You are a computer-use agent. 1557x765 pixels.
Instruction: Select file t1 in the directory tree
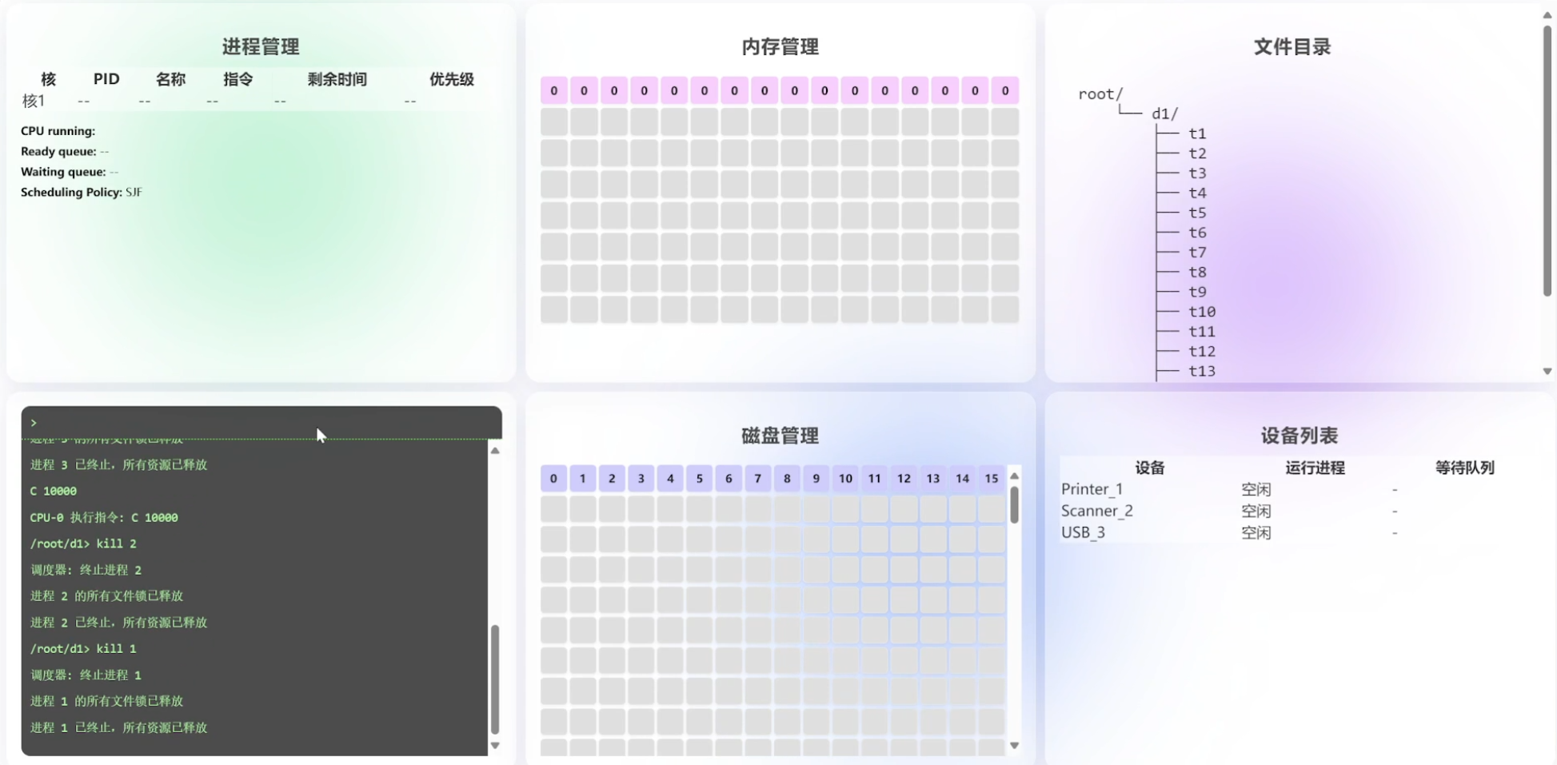click(x=1197, y=134)
